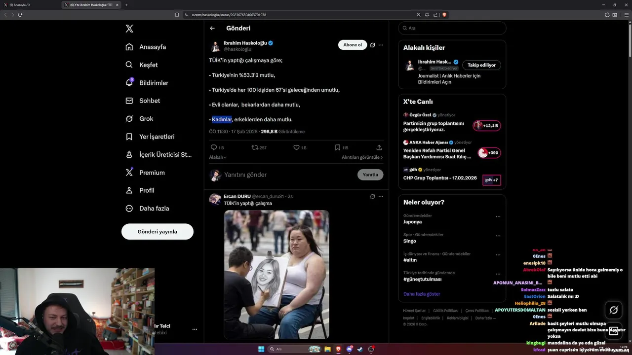Viewport: 632px width, 355px height.
Task: Open Keşfet search page
Action: coord(142,65)
